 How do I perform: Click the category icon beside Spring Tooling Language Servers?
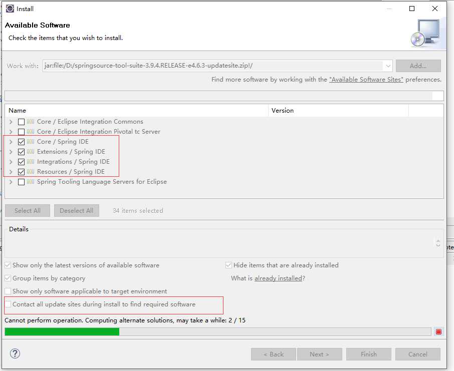[x=31, y=182]
